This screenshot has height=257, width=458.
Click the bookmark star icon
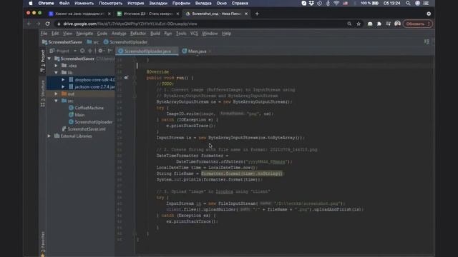click(359, 24)
